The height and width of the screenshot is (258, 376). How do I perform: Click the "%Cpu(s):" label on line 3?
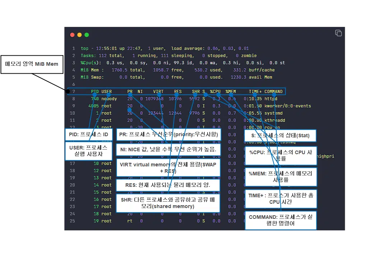click(91, 63)
